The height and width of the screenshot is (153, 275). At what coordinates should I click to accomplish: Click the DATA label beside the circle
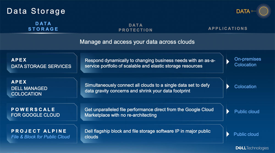click(243, 11)
